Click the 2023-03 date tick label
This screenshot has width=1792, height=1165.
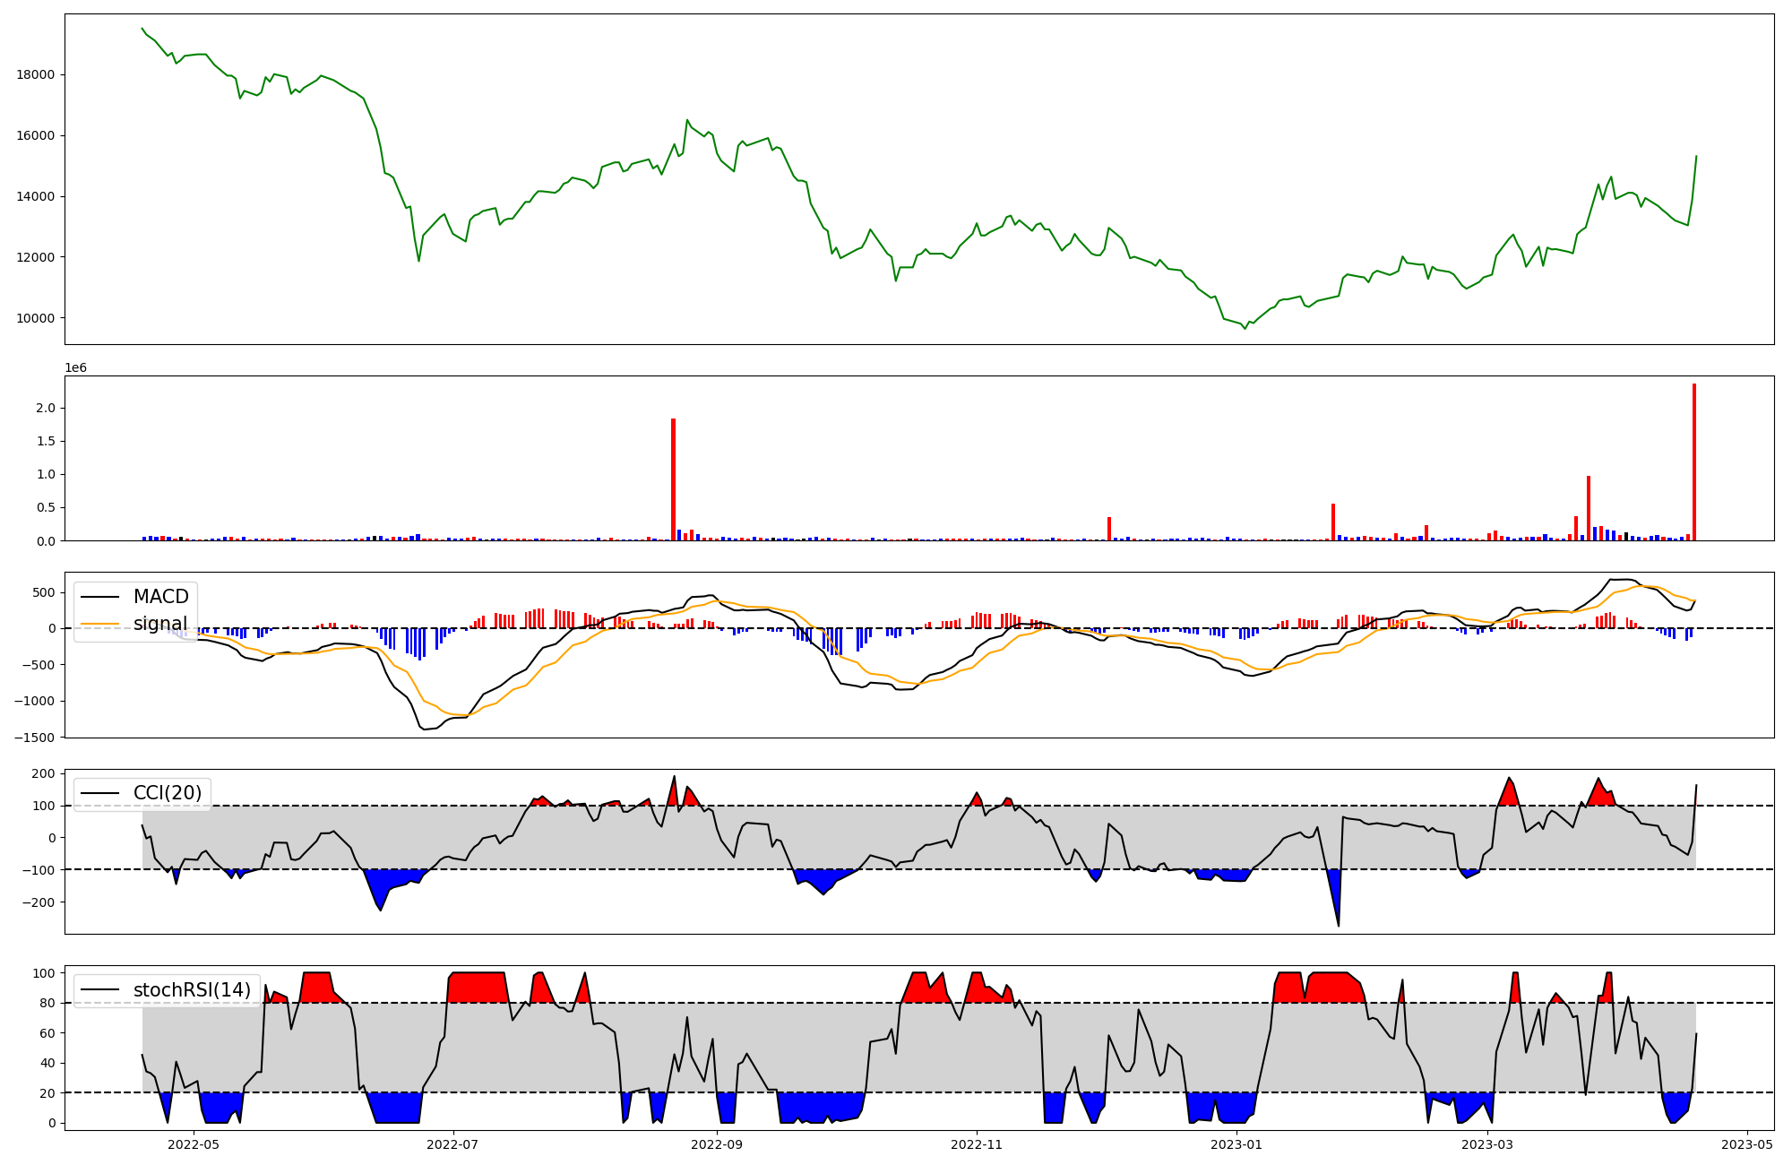[x=1487, y=1144]
